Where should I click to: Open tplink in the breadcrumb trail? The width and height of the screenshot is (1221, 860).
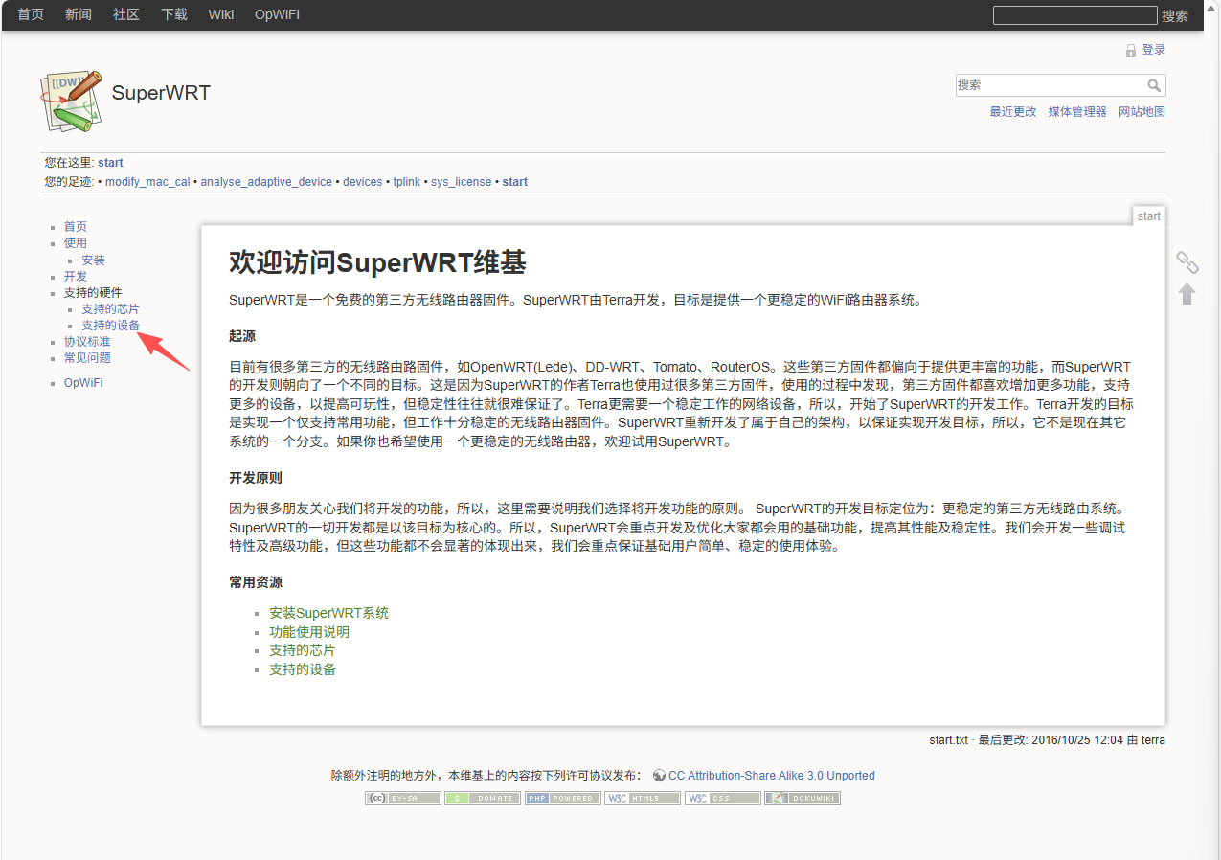tap(407, 182)
